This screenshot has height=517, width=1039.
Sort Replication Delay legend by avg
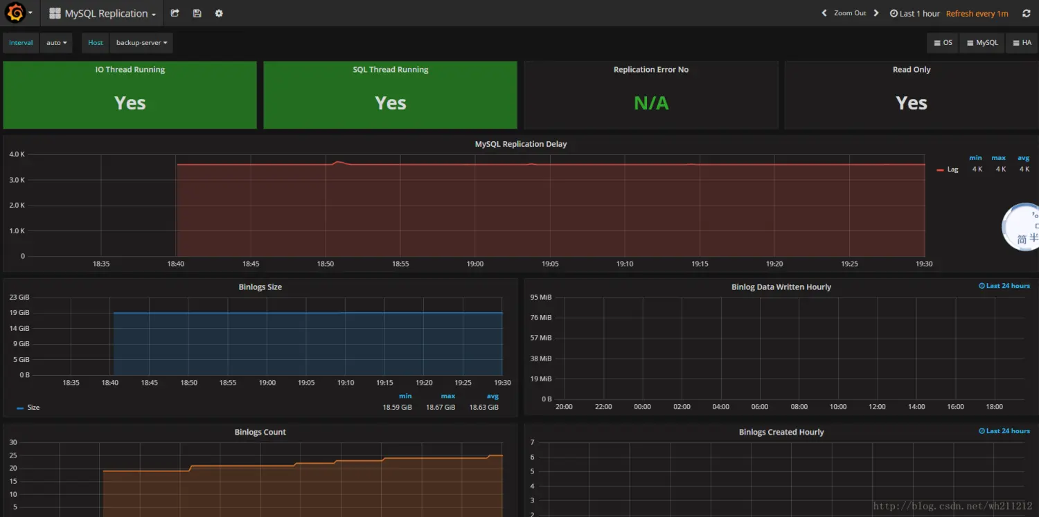pos(1023,158)
